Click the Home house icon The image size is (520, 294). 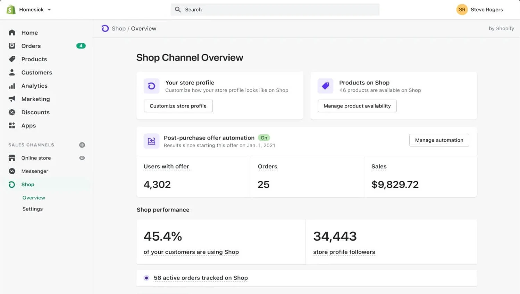point(12,33)
